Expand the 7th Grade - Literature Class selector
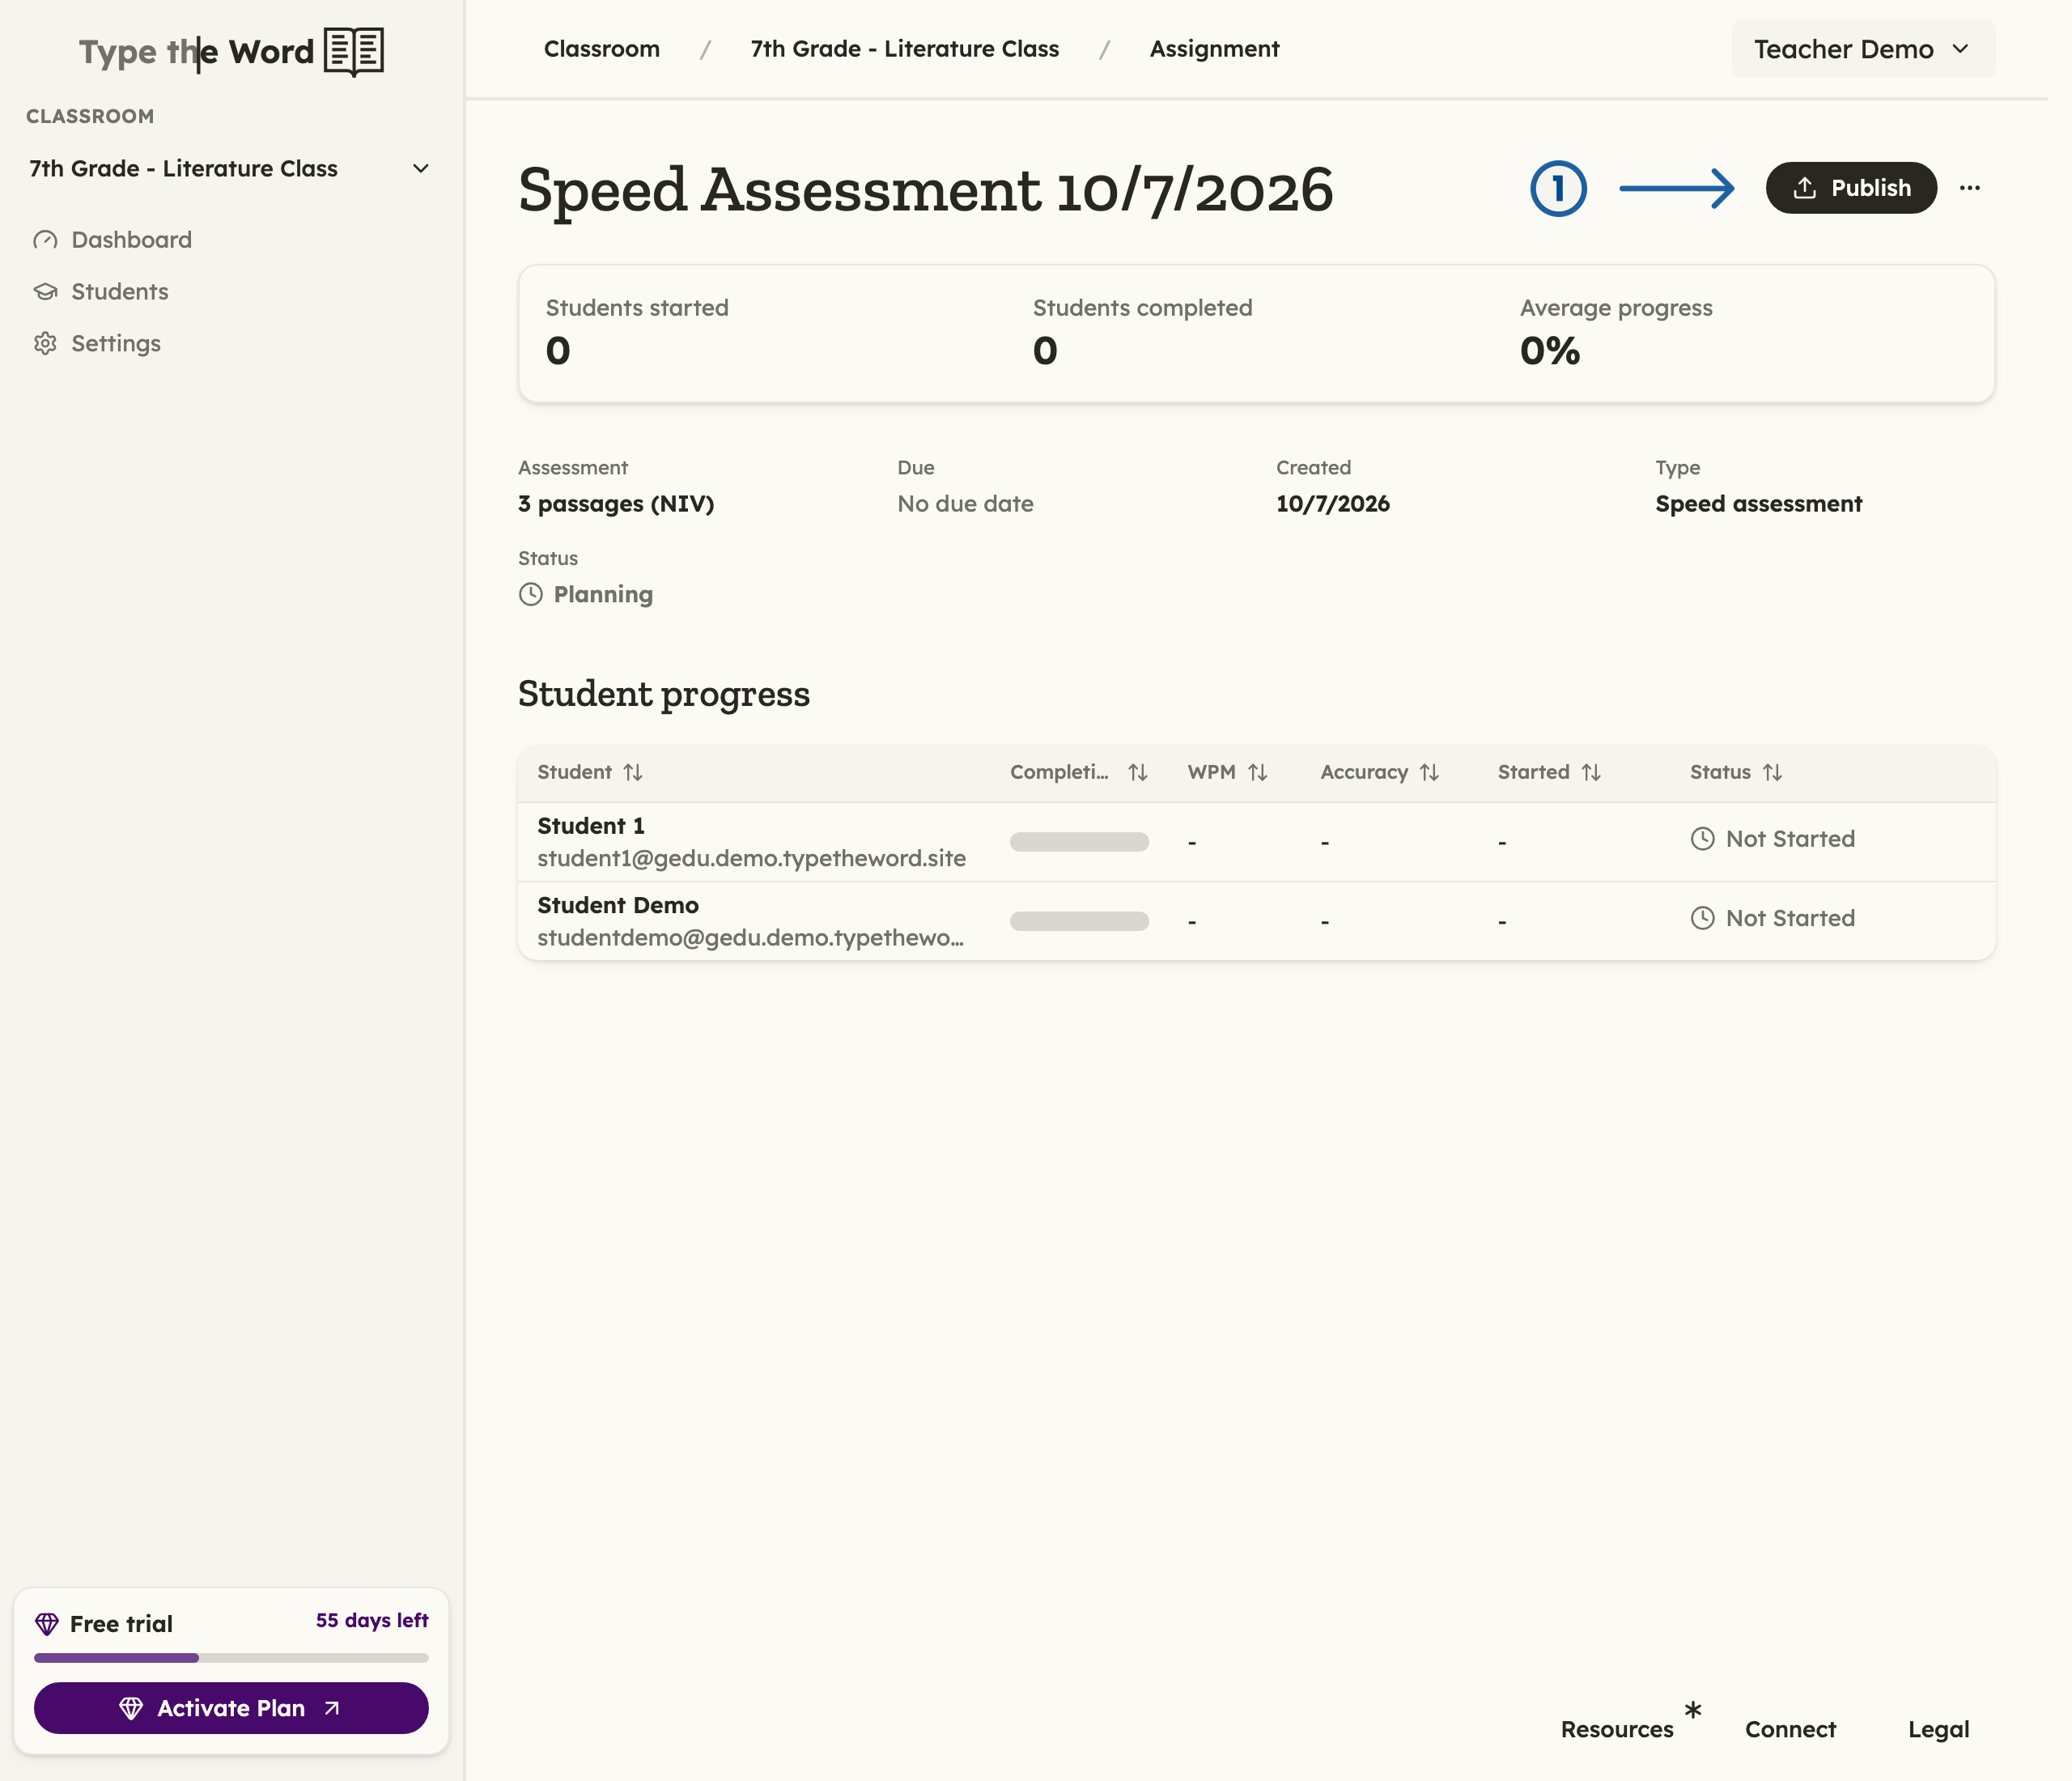The image size is (2072, 1781). [x=230, y=169]
